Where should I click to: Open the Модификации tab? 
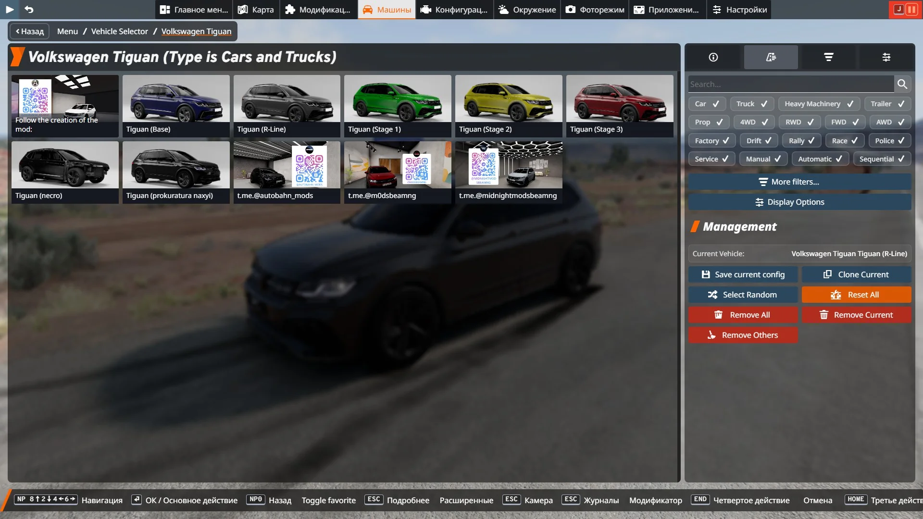[x=318, y=10]
